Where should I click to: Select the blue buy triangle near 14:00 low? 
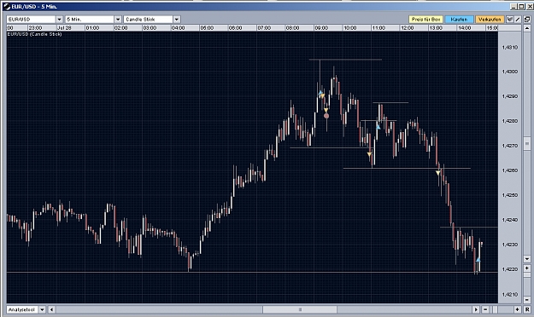pos(478,260)
